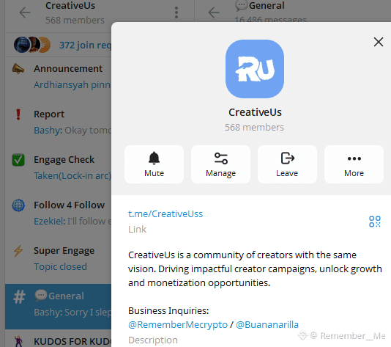Leave the CreativeUs group
The width and height of the screenshot is (391, 347).
(x=287, y=164)
